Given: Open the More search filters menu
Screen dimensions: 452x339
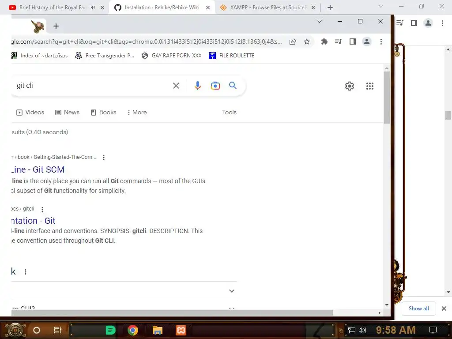Looking at the screenshot, I should click(137, 112).
